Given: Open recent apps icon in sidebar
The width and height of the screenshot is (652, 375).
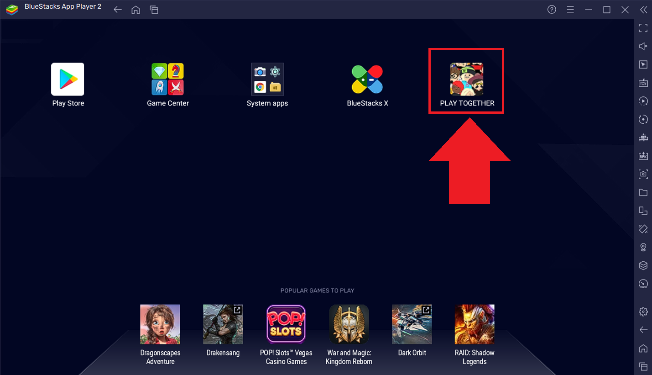Looking at the screenshot, I should coord(643,366).
